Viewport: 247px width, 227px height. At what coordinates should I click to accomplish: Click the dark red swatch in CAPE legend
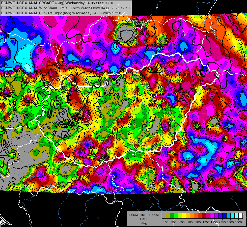(204, 216)
